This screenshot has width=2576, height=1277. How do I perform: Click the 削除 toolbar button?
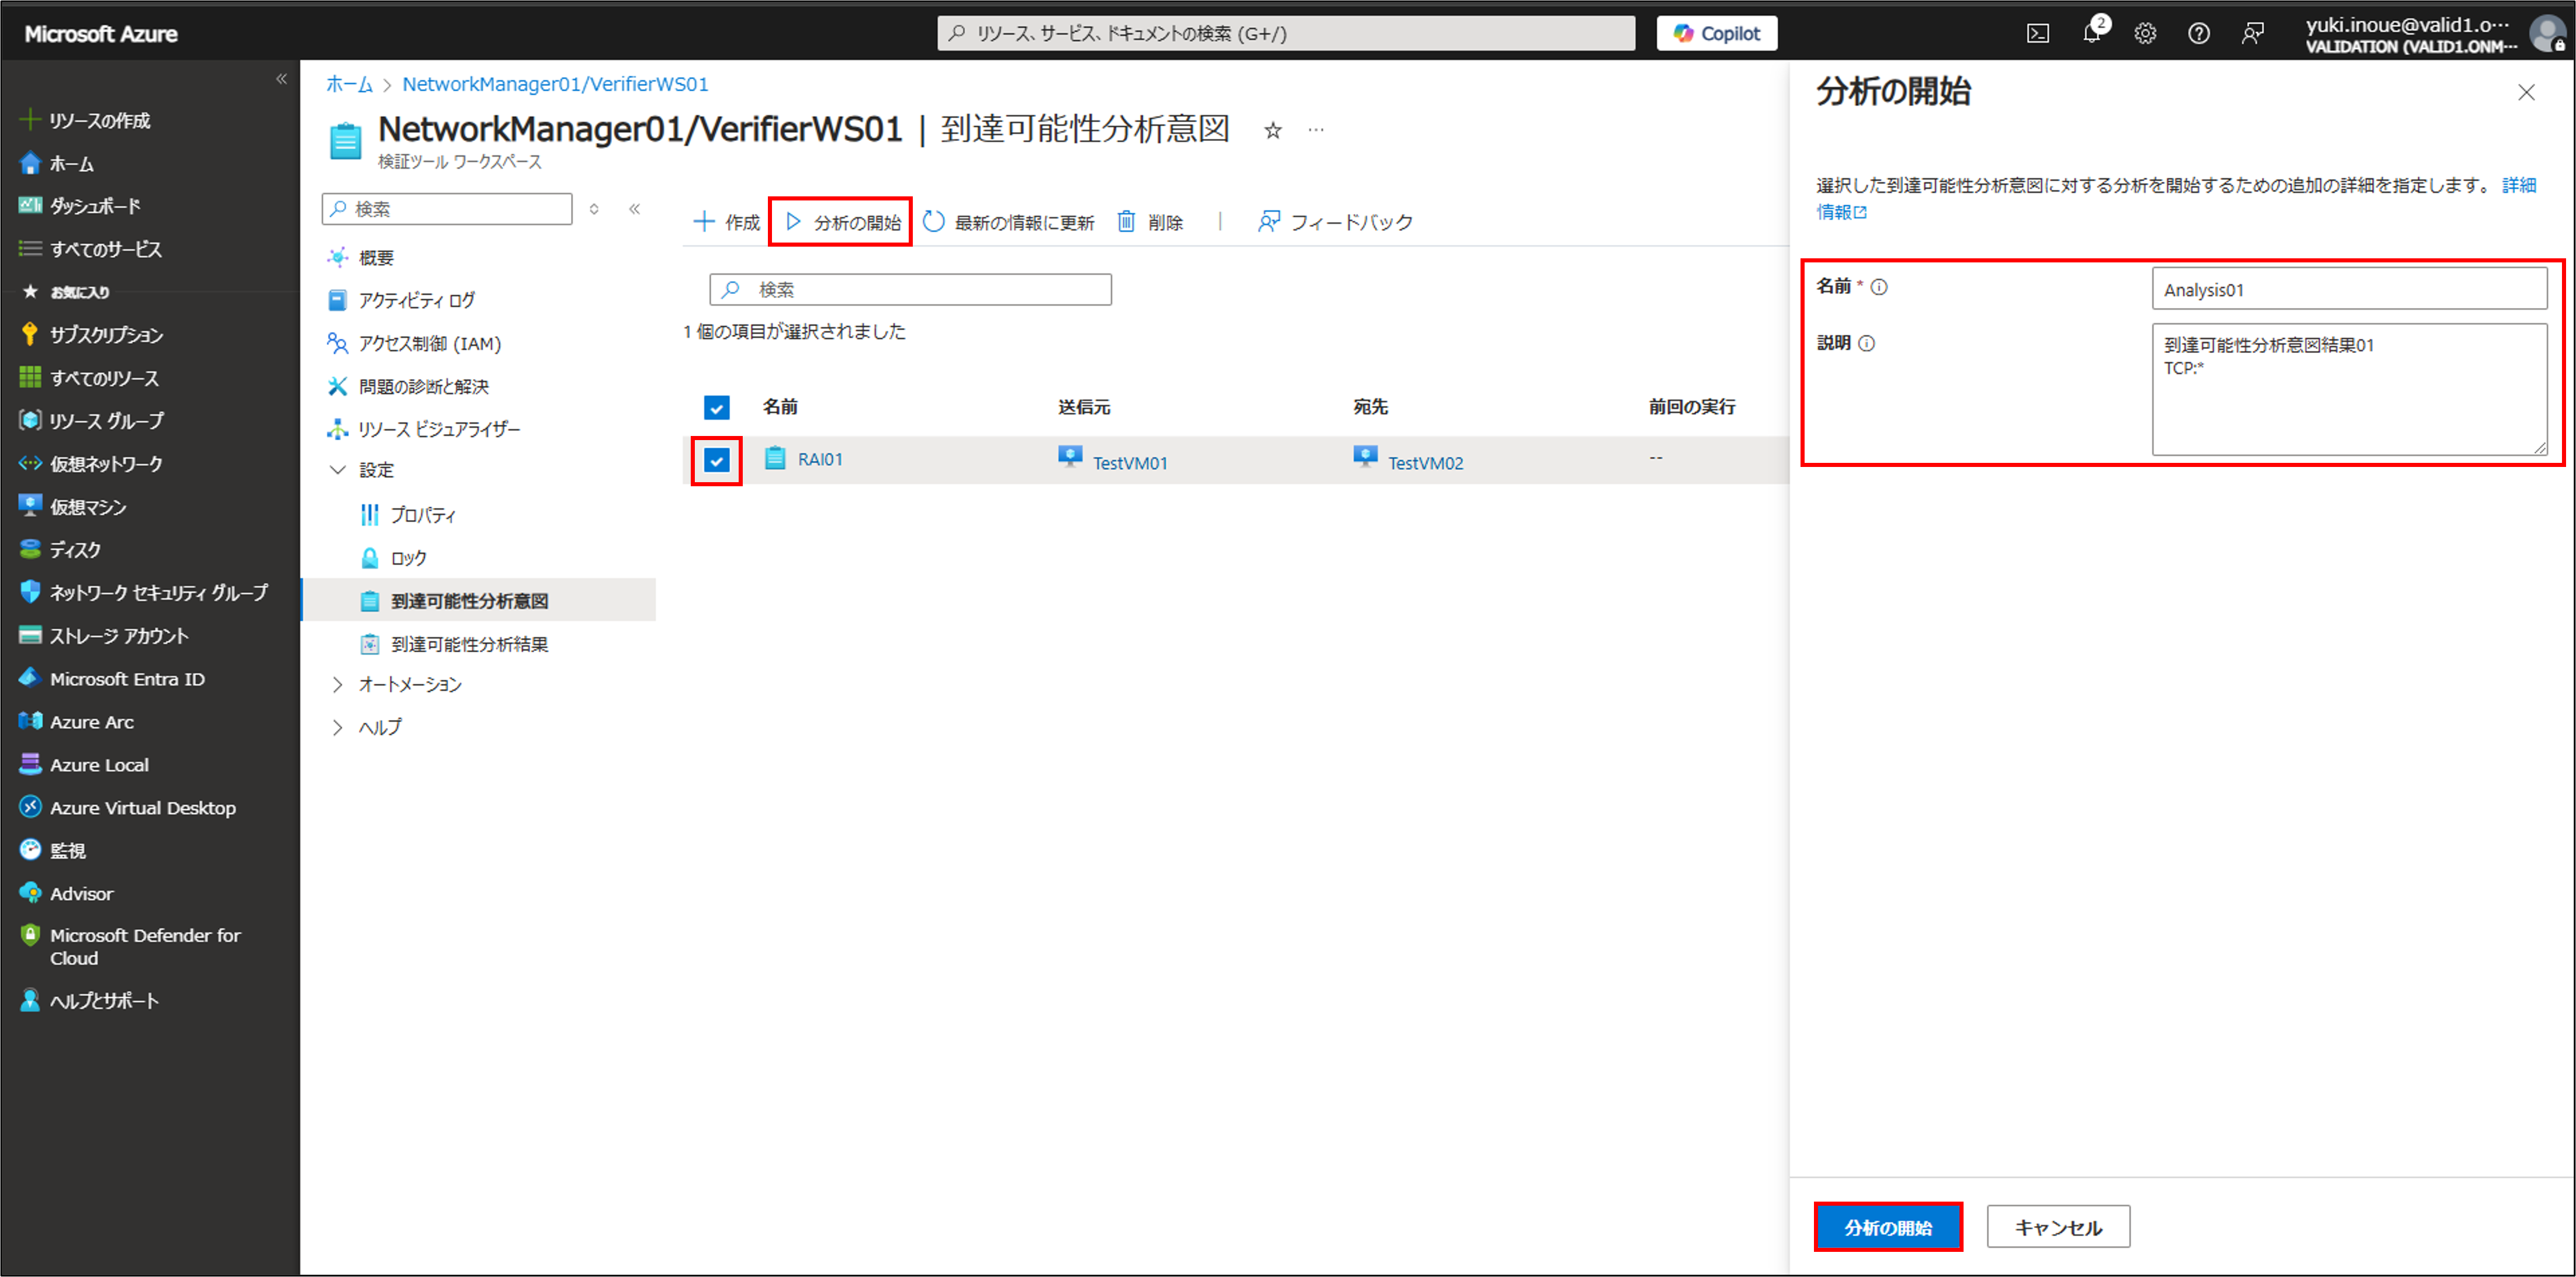(1150, 222)
